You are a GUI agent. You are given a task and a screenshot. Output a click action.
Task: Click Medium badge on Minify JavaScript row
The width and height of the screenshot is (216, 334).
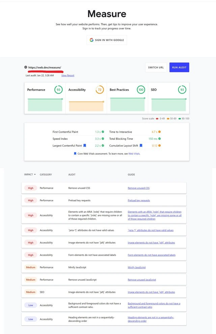coord(31,267)
